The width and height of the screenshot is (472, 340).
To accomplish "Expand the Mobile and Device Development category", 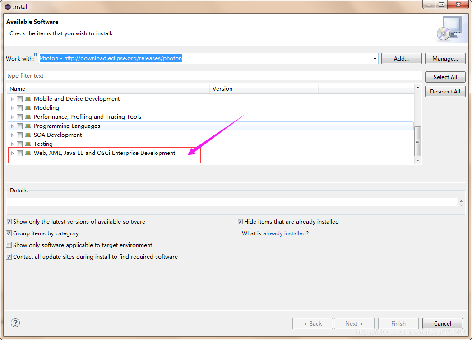I will [12, 99].
